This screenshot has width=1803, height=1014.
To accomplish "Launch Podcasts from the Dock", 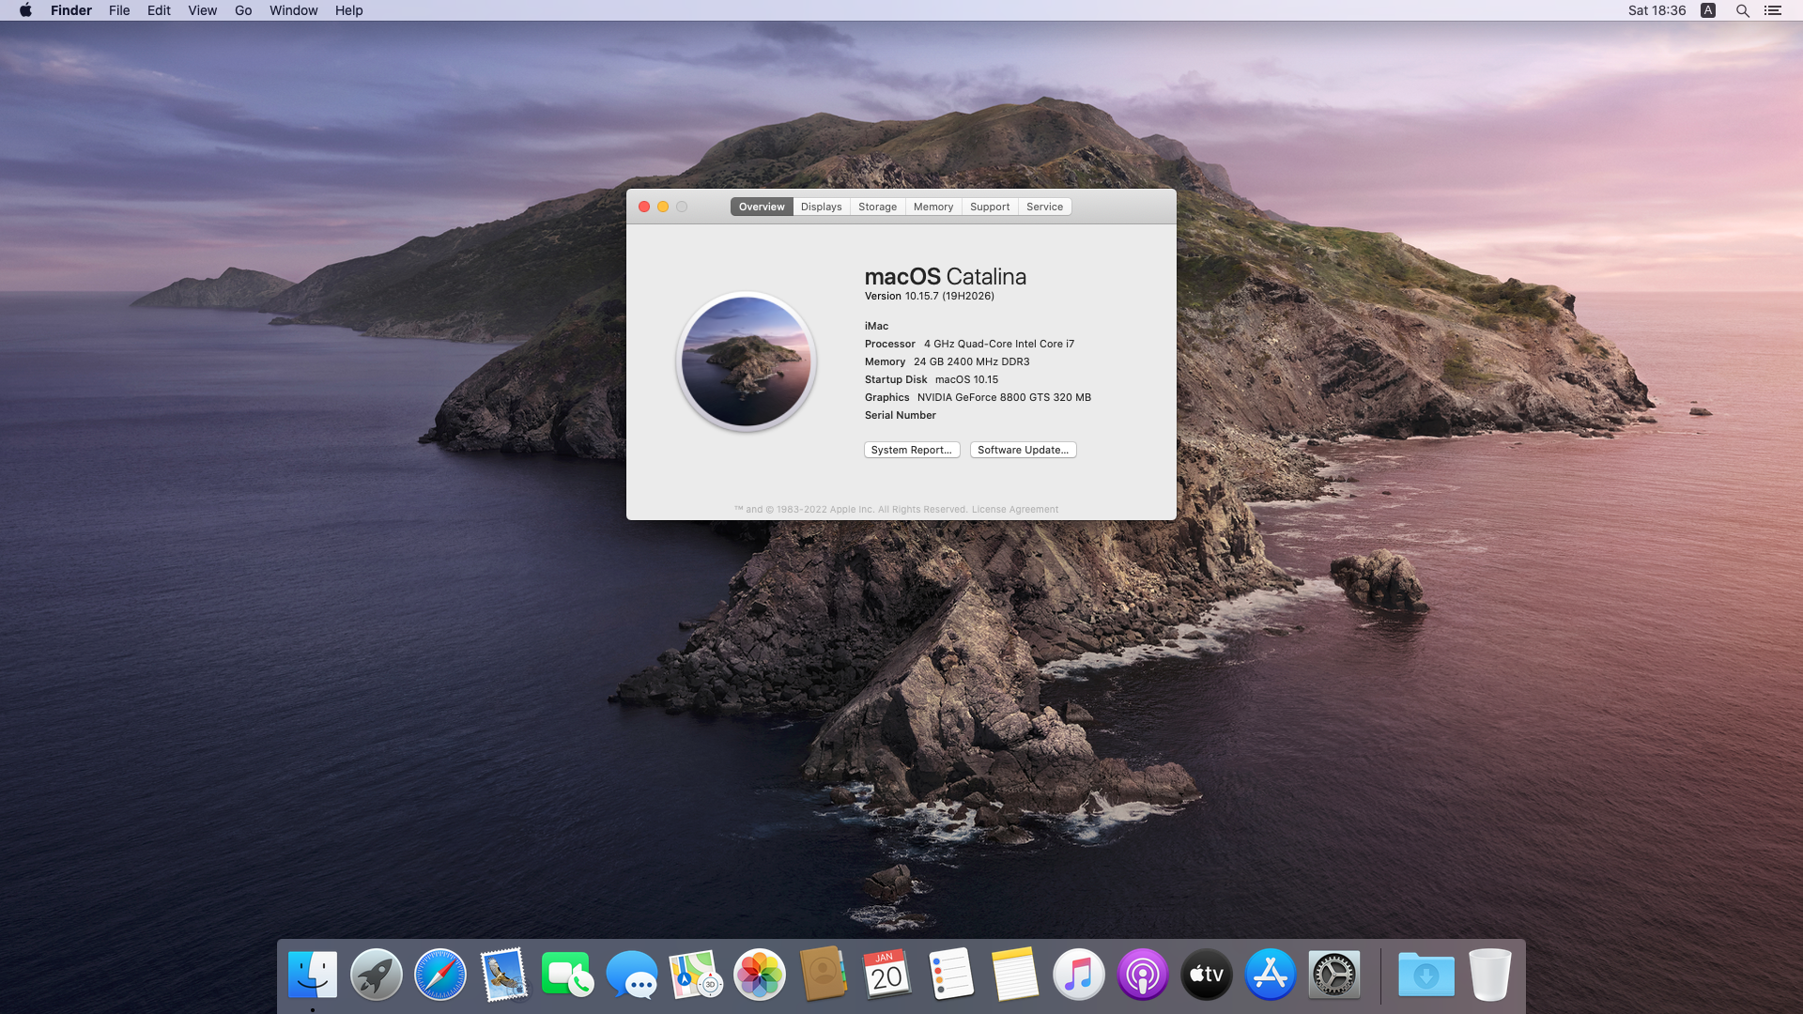I will point(1142,975).
